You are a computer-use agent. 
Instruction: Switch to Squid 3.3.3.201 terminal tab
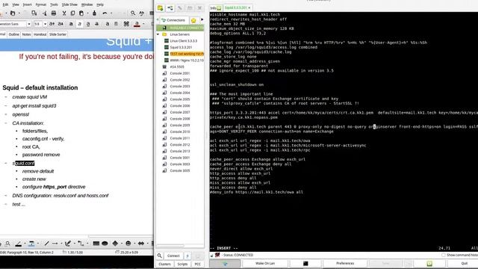click(238, 7)
